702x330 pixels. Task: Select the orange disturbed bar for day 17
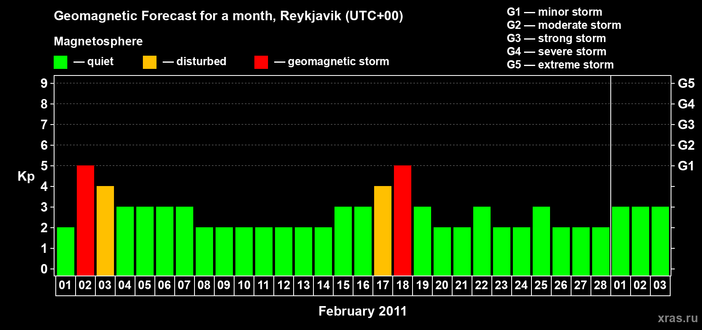point(383,231)
